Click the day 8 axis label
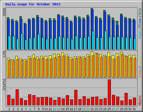Image resolution: width=143 pixels, height=112 pixels. pyautogui.click(x=39, y=109)
